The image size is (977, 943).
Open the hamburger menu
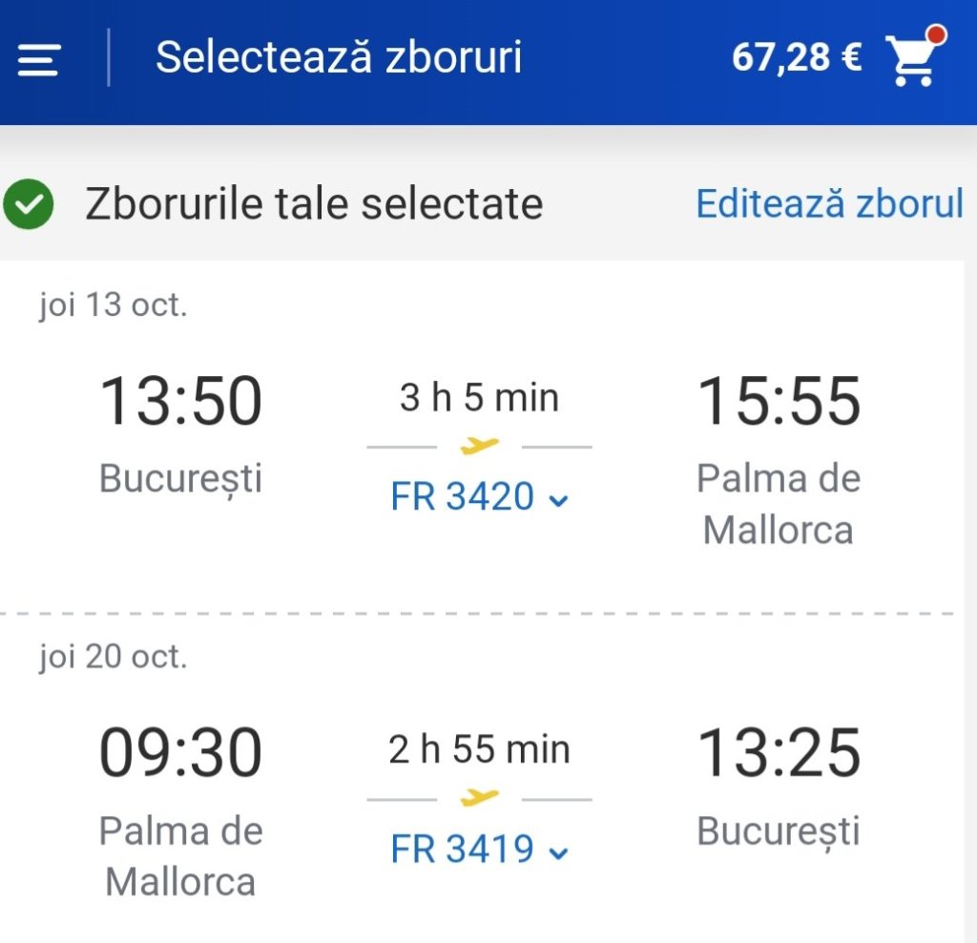click(x=39, y=59)
